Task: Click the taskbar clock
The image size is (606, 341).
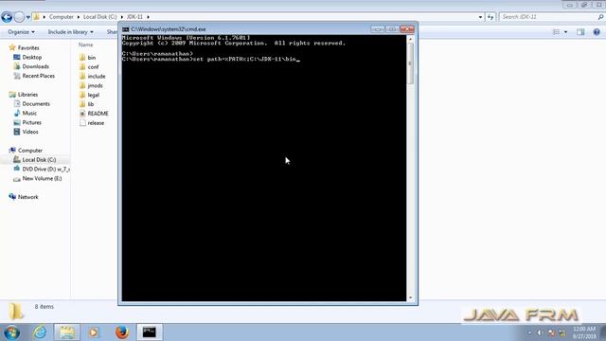Action: coord(584,332)
